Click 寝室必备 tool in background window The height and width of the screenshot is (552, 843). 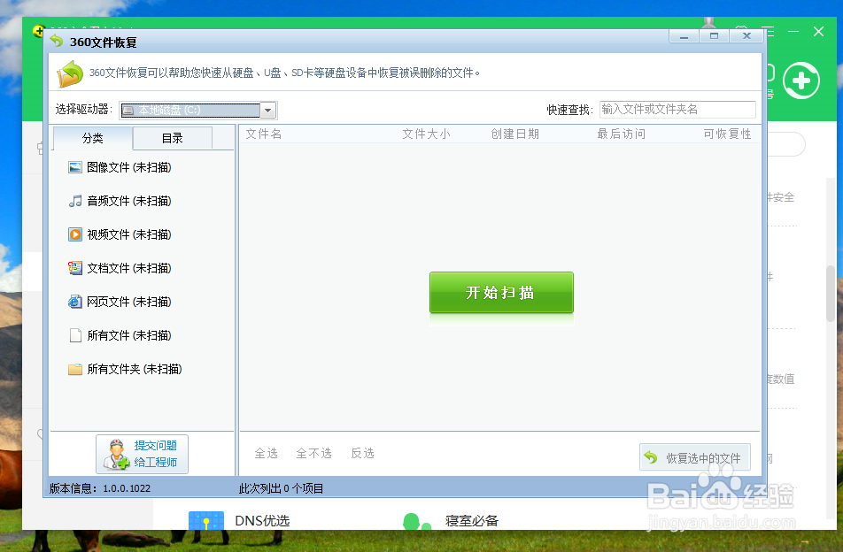click(x=471, y=520)
